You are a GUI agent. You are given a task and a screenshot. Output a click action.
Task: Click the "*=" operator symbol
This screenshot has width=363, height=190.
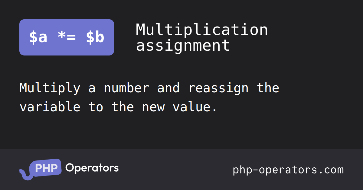pos(67,37)
